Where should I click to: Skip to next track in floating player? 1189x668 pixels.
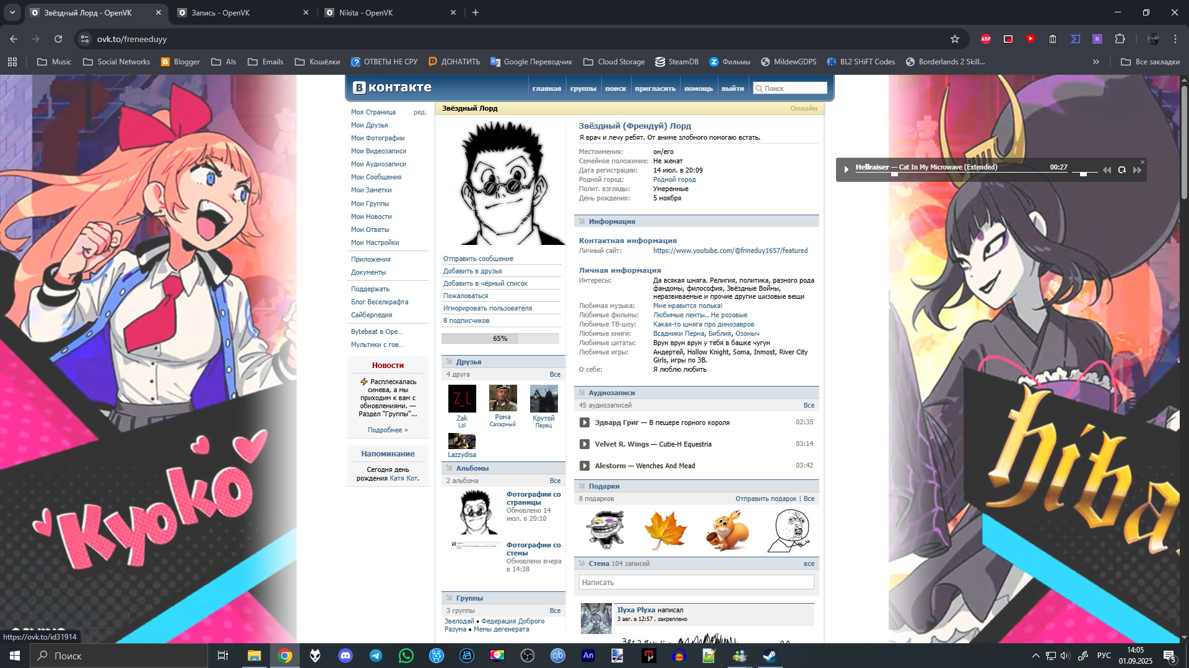pyautogui.click(x=1137, y=170)
